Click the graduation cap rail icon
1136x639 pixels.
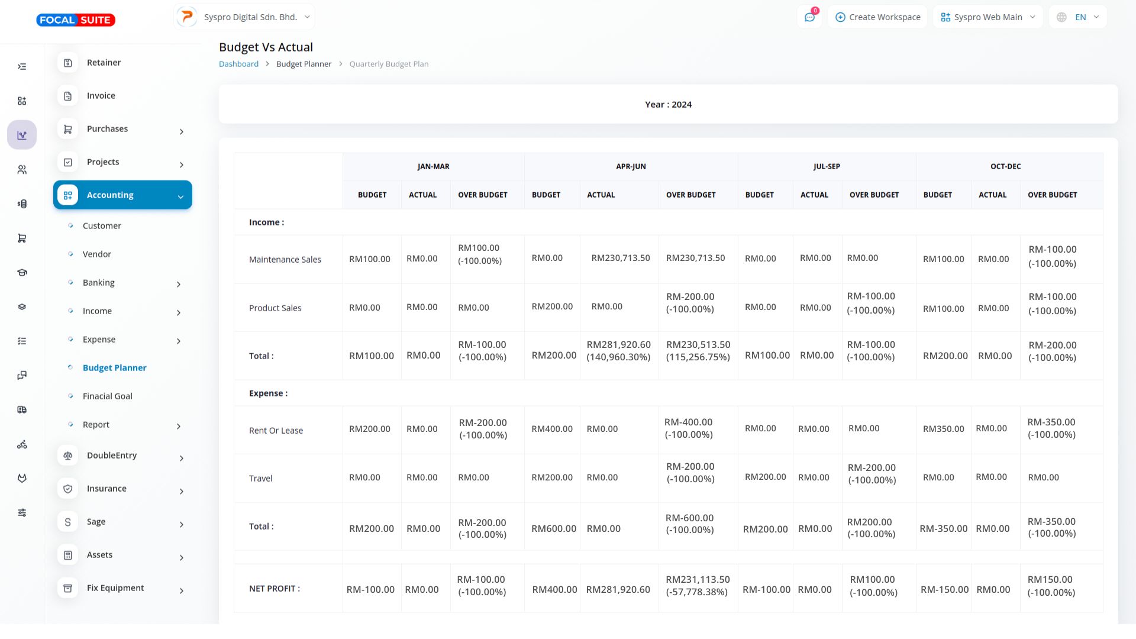22,273
